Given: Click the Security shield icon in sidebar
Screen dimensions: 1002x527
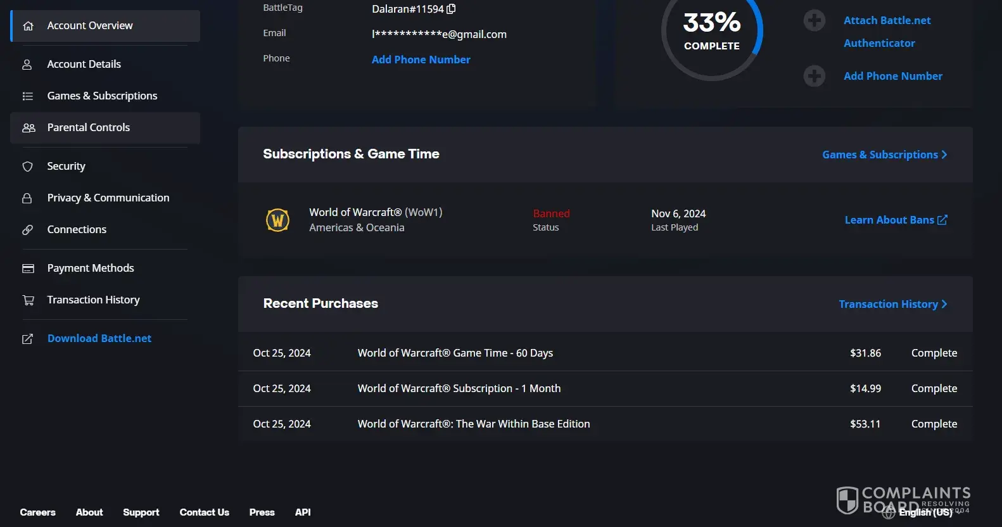Looking at the screenshot, I should [27, 167].
